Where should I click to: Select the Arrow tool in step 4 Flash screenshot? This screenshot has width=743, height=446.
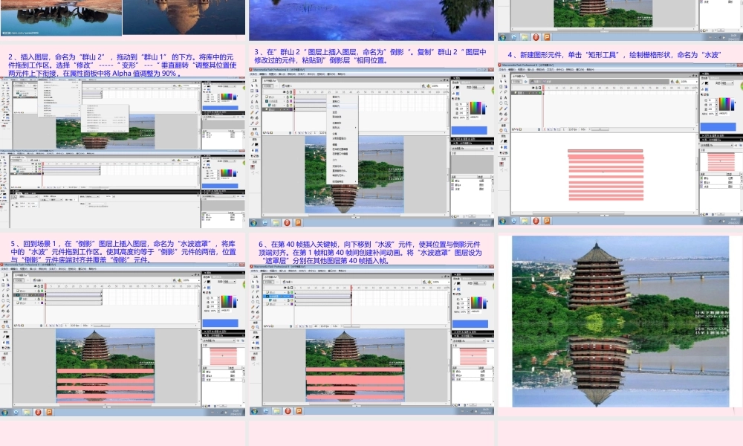tap(501, 82)
